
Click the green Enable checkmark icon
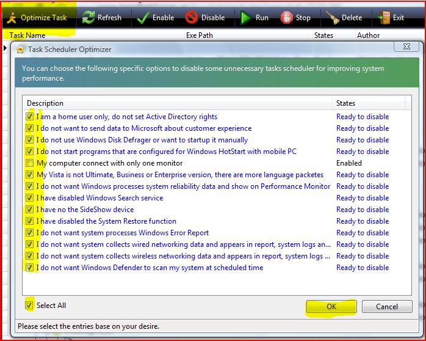pos(143,18)
